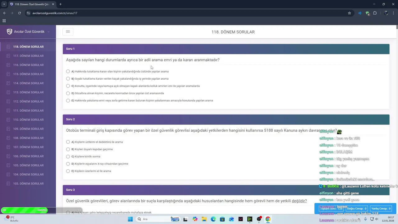The height and width of the screenshot is (224, 398).
Task: Click the Soru 1 header label
Action: click(70, 49)
